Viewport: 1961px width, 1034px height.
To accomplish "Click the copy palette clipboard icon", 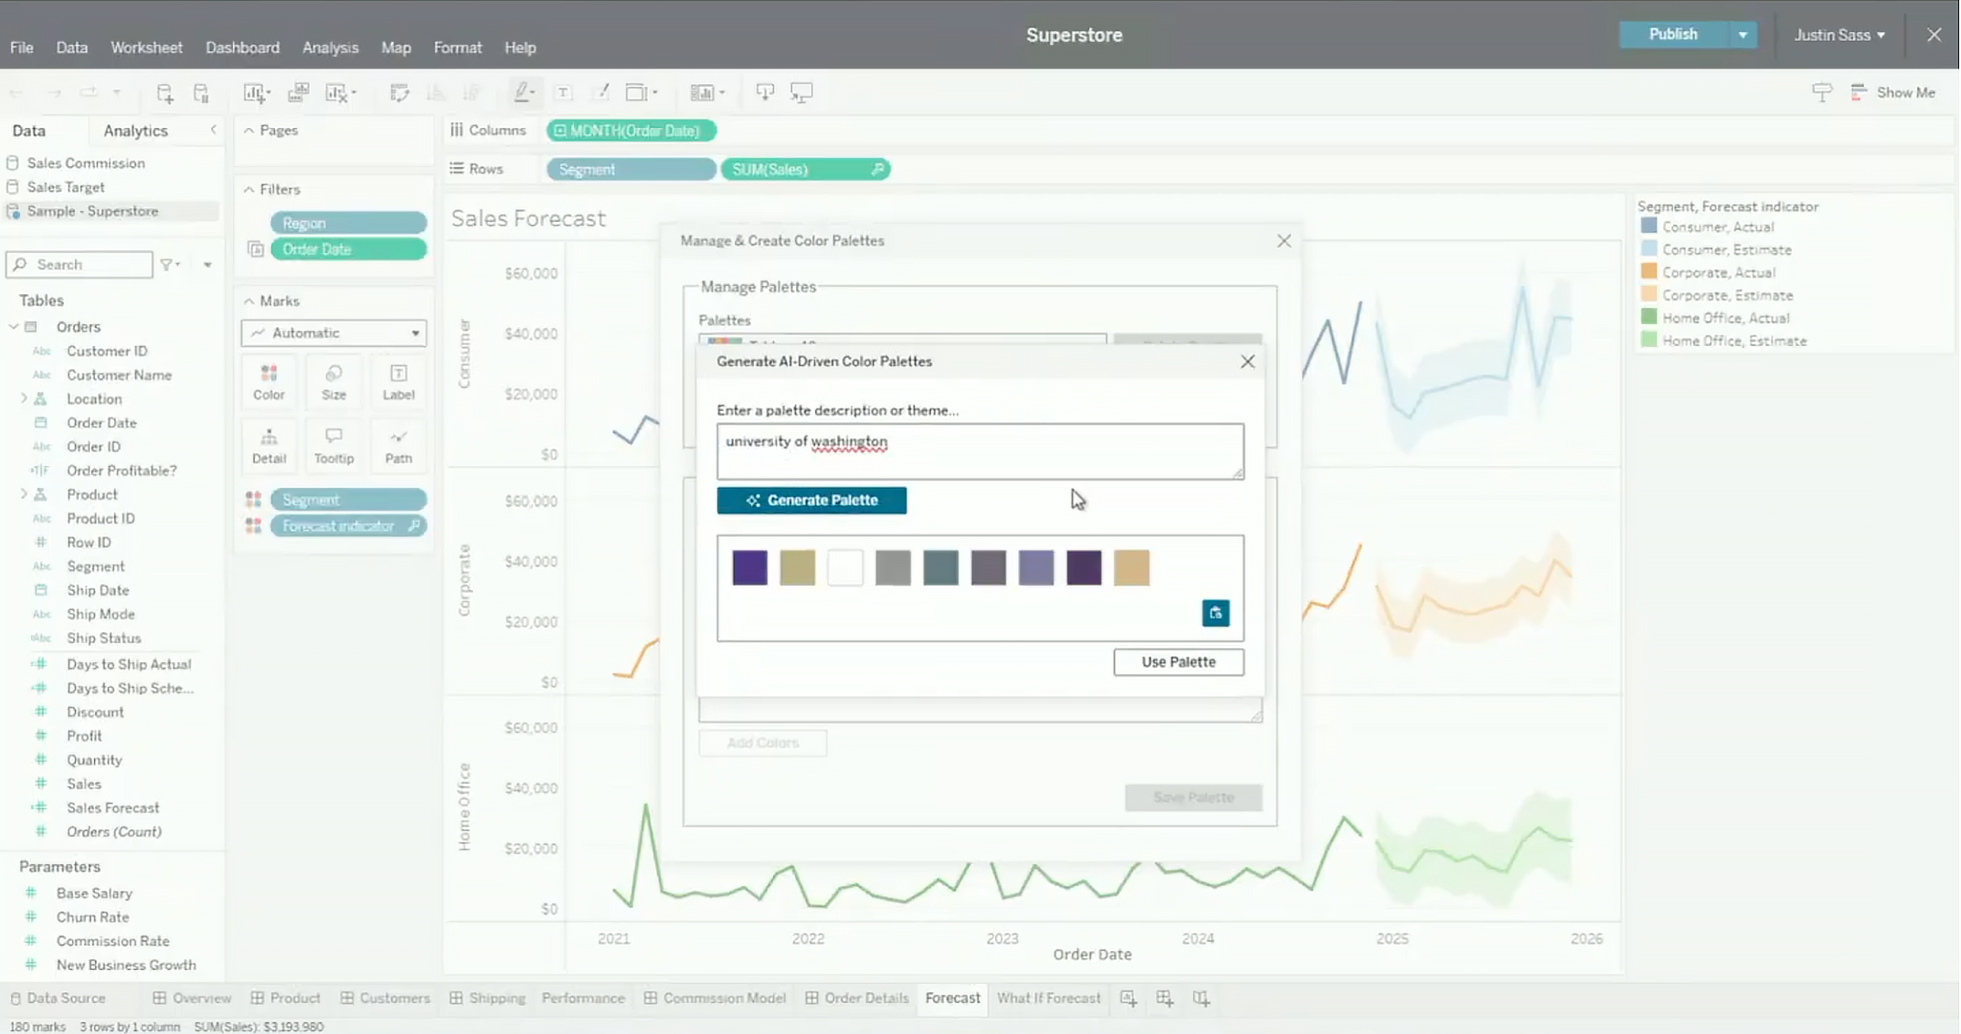I will click(x=1214, y=613).
